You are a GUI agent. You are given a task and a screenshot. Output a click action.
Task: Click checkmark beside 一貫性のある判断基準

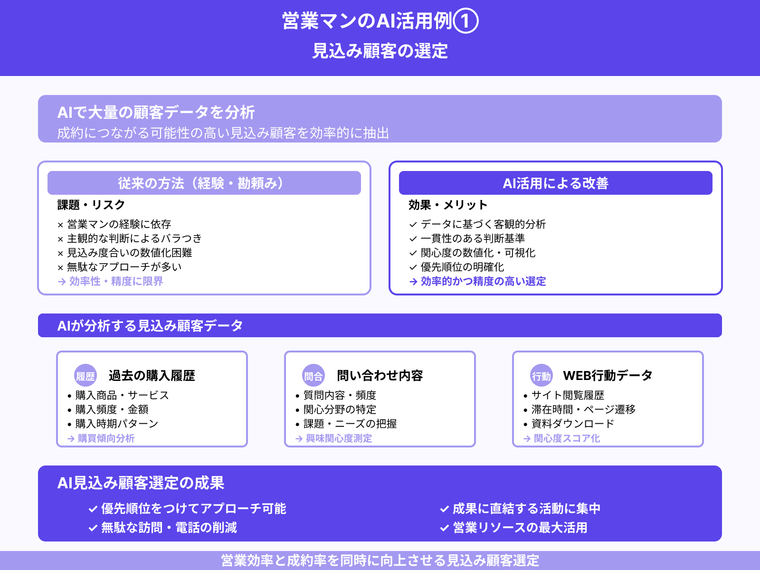(x=413, y=239)
